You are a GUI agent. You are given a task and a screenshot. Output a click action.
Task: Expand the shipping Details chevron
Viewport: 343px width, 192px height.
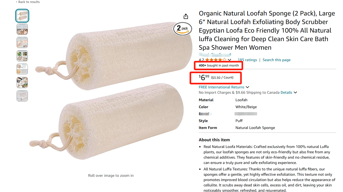pyautogui.click(x=295, y=92)
